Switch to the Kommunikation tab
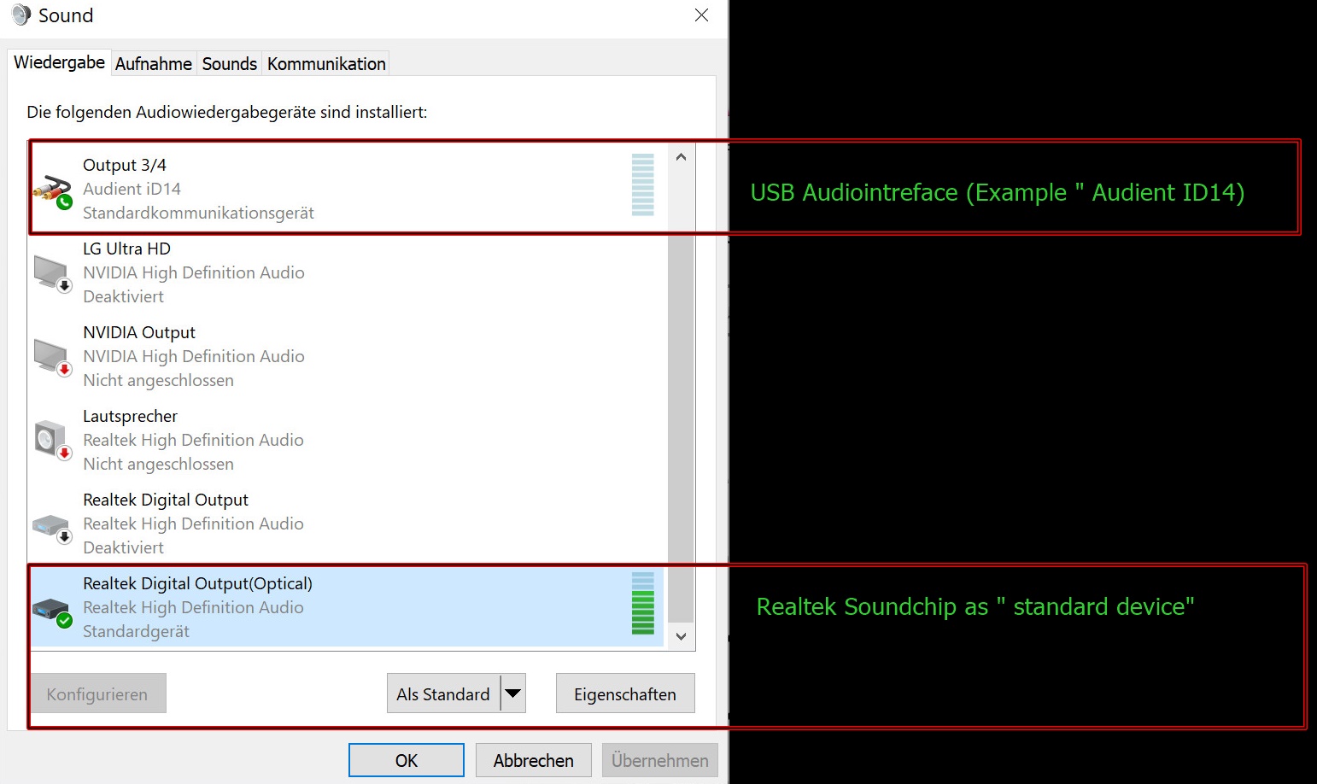 (326, 64)
